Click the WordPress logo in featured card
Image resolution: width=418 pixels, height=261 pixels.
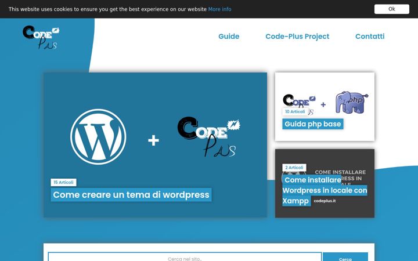pyautogui.click(x=98, y=137)
